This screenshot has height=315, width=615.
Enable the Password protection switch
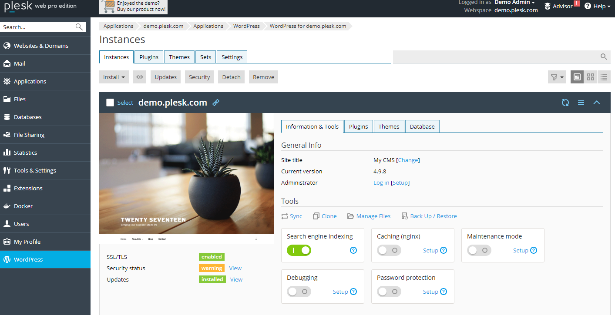389,292
